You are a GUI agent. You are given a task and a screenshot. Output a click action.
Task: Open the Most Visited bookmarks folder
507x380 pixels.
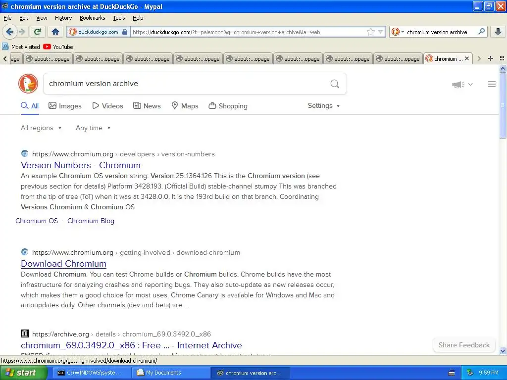[21, 47]
